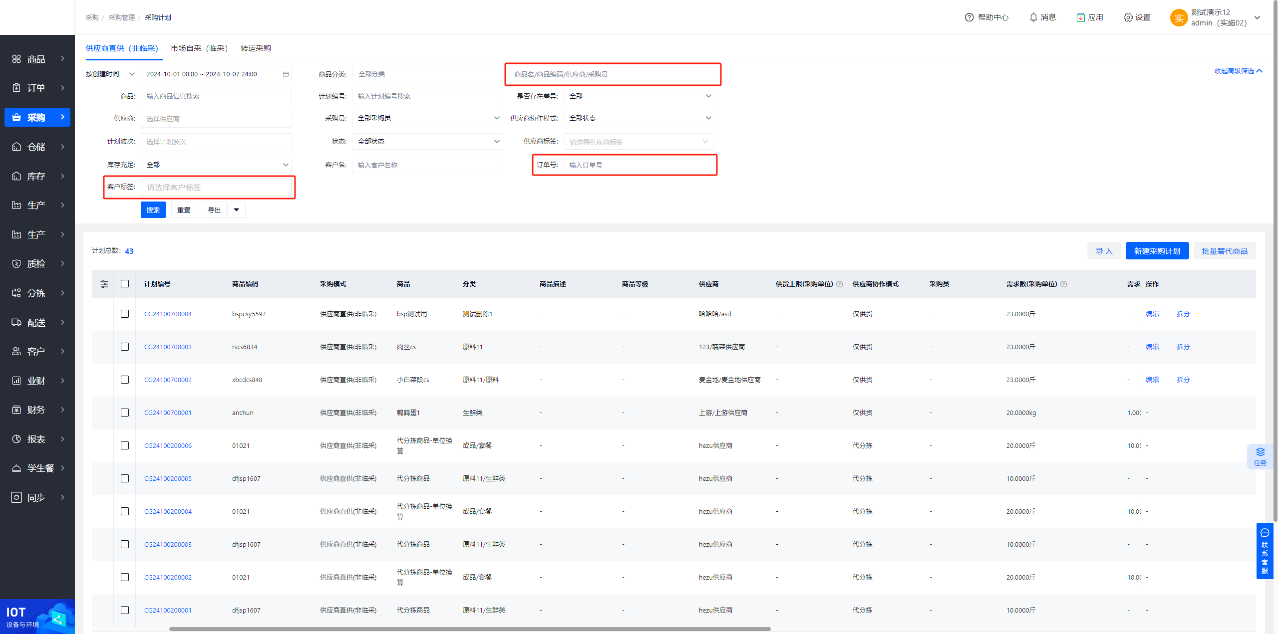Click the 导入 button
The height and width of the screenshot is (634, 1278).
[x=1104, y=251]
